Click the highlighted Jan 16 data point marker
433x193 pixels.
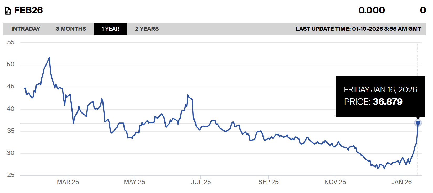[418, 123]
